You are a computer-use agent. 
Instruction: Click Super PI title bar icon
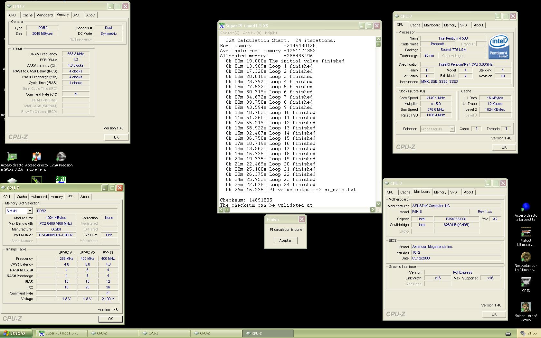click(222, 25)
